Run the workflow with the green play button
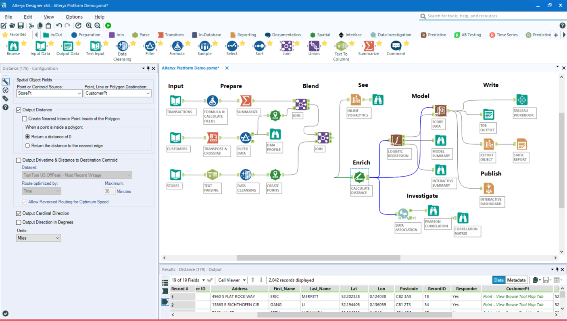The height and width of the screenshot is (321, 567). pos(108,25)
